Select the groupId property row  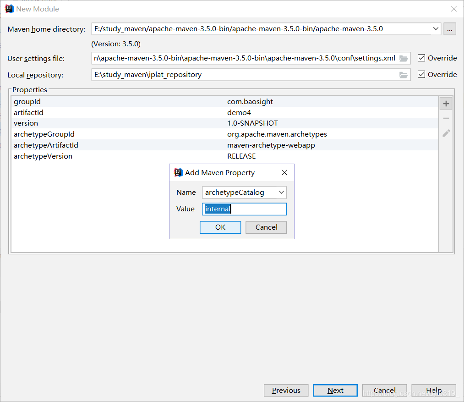pyautogui.click(x=224, y=102)
